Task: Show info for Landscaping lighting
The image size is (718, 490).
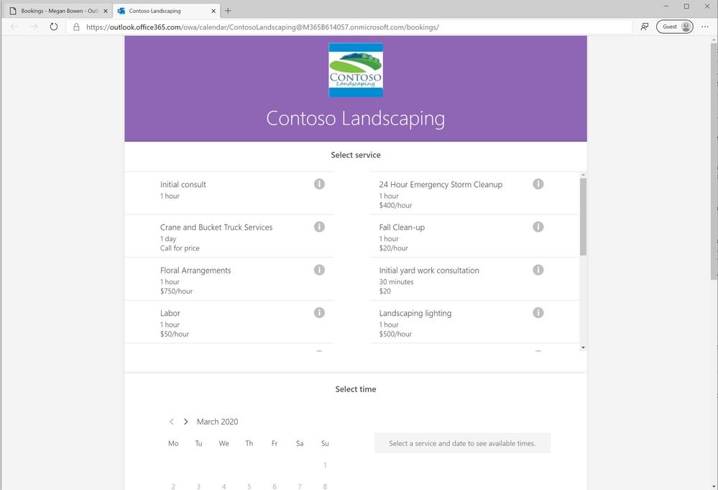Action: [x=538, y=312]
